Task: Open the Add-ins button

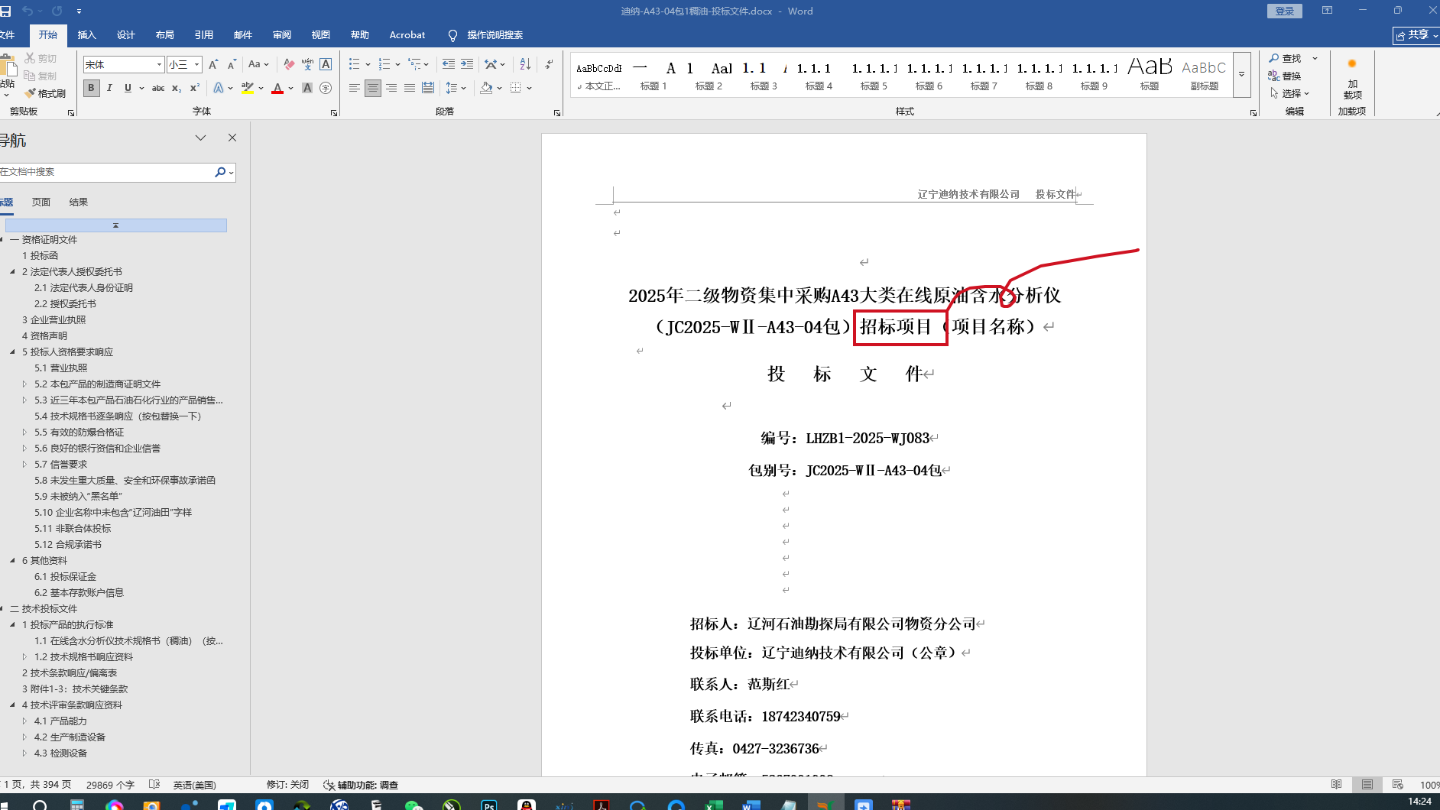Action: pos(1352,80)
